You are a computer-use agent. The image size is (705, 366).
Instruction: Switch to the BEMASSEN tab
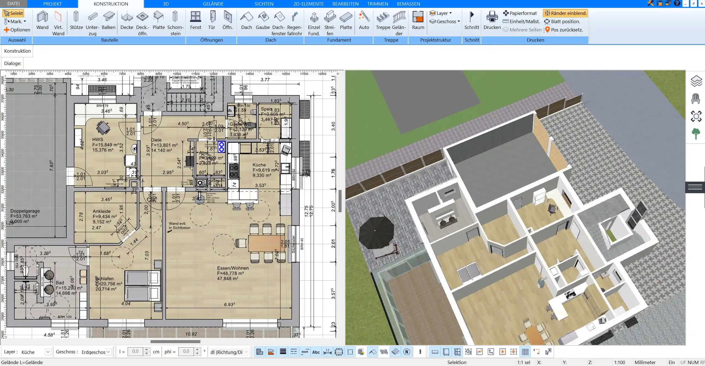point(408,4)
